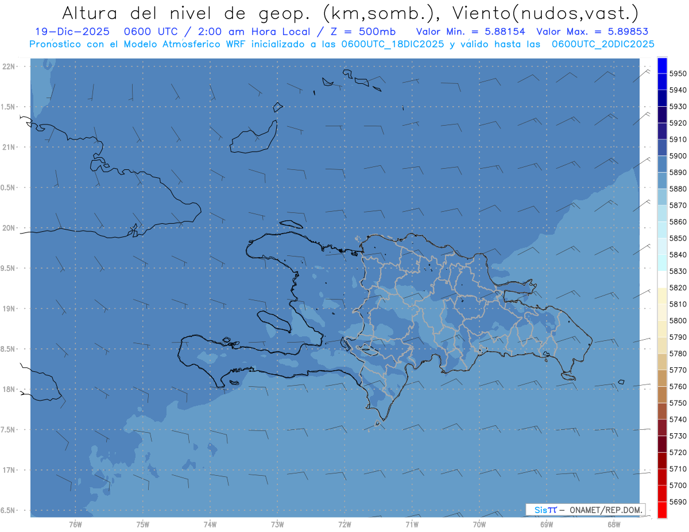Click the 5820 value on the color legend
This screenshot has height=532, width=689.
[x=678, y=288]
